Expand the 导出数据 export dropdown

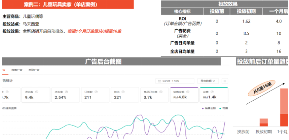click(208, 81)
